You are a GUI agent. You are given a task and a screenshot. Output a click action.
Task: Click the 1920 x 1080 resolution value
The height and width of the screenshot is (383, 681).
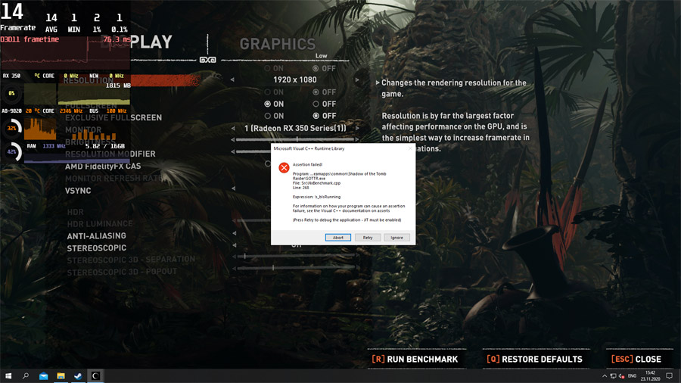coord(295,80)
